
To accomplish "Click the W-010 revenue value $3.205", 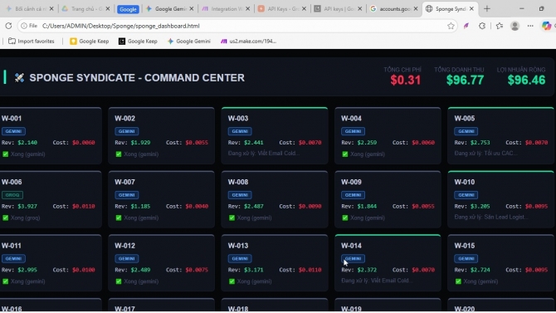I will (480, 206).
